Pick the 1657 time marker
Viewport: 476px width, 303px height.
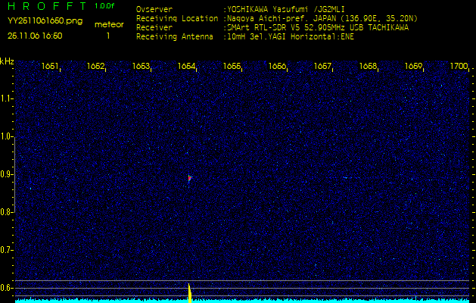coord(322,67)
